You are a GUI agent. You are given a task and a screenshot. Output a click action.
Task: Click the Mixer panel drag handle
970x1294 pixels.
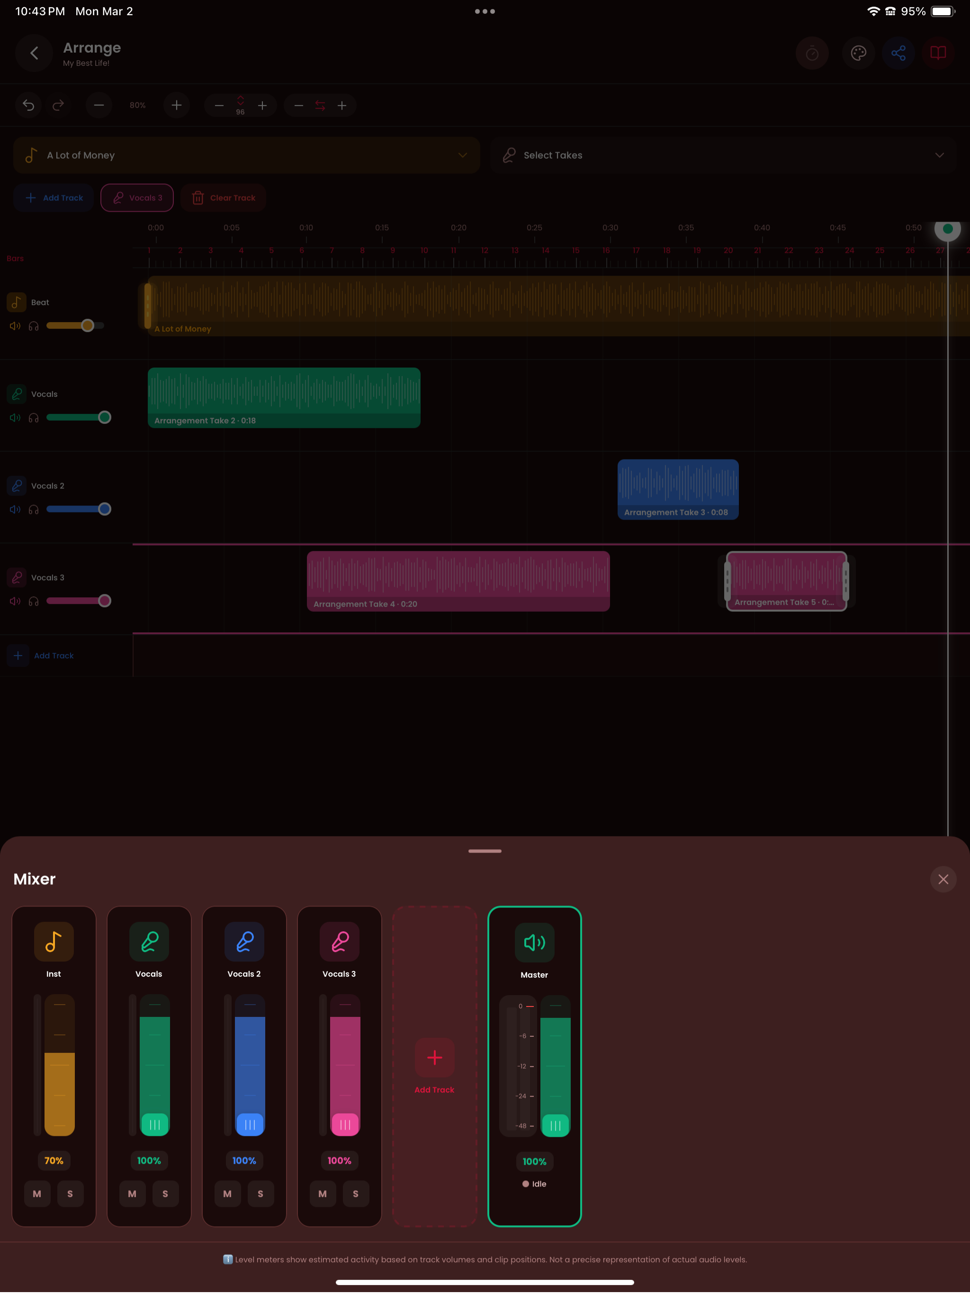click(485, 851)
